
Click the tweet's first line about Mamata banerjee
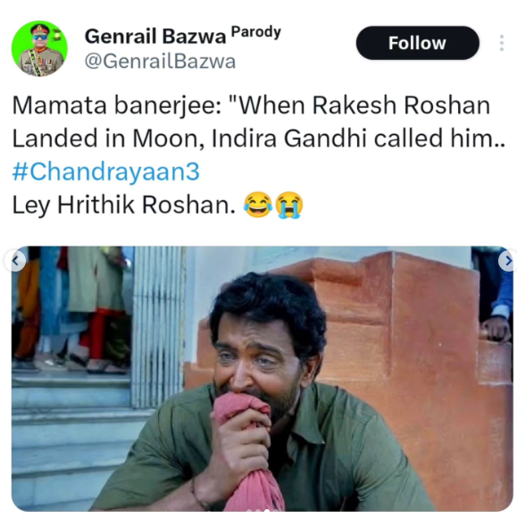click(x=251, y=105)
